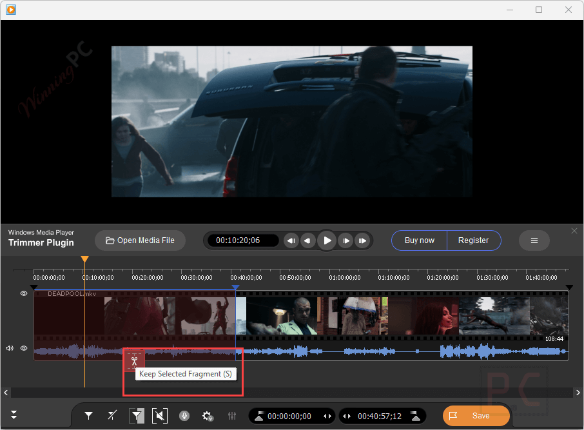Click the DEADPOOL.mkv clip label
The image size is (584, 430).
tap(72, 293)
